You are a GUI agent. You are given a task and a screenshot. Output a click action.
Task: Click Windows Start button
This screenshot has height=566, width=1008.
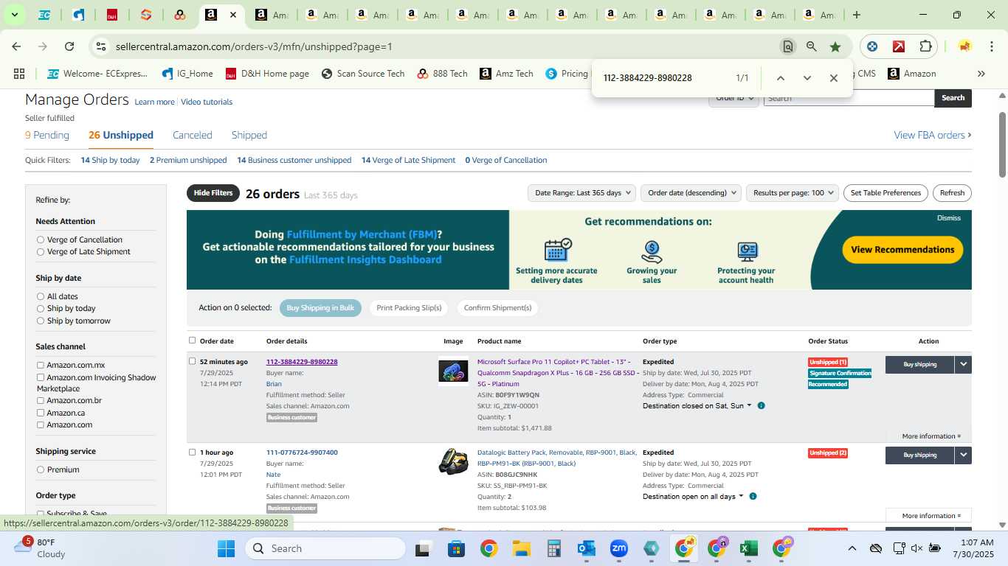(226, 548)
